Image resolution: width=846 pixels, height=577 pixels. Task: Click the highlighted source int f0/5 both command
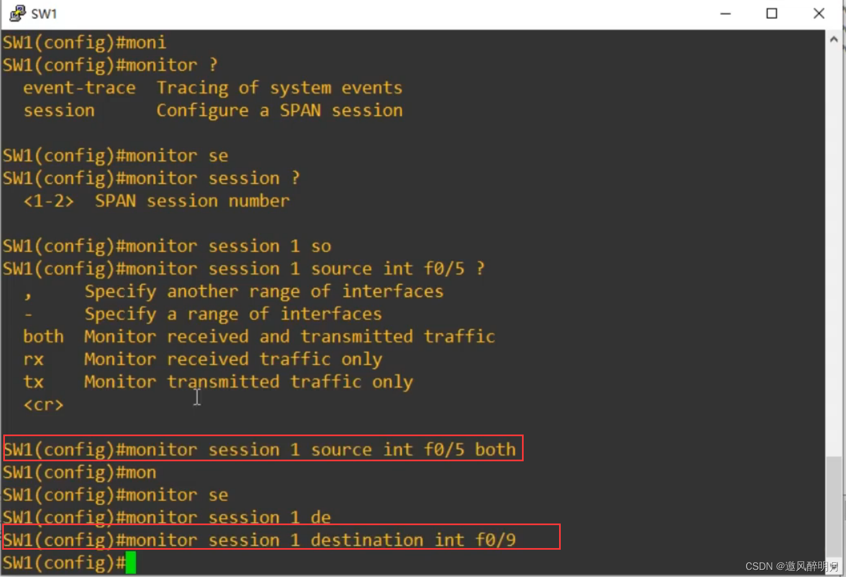pos(263,449)
